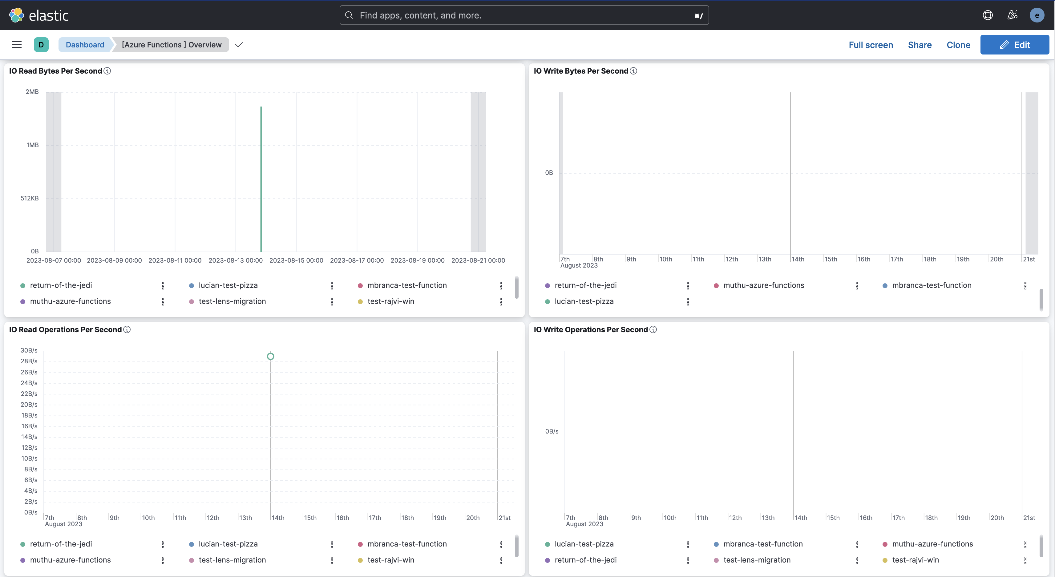Open the dashboard title check dropdown
The height and width of the screenshot is (577, 1055).
click(239, 44)
